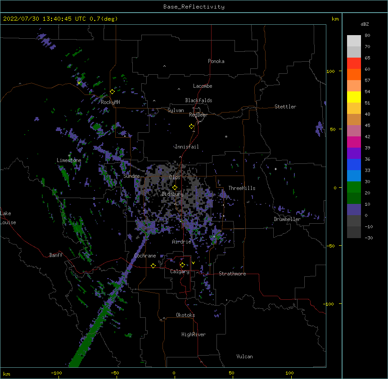The image size is (388, 379).
Task: Click the Calgary city label
Action: point(180,271)
